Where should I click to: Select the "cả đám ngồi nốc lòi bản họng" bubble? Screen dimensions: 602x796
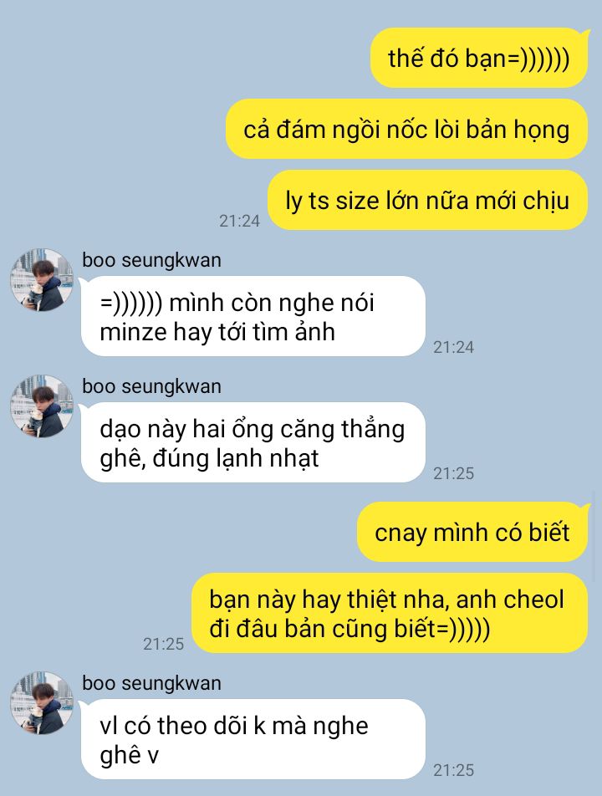[406, 129]
